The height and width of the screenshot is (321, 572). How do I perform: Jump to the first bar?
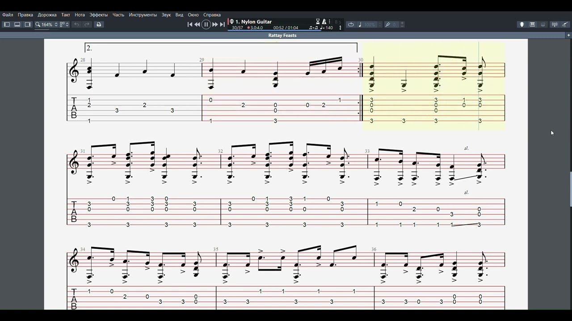tap(189, 25)
